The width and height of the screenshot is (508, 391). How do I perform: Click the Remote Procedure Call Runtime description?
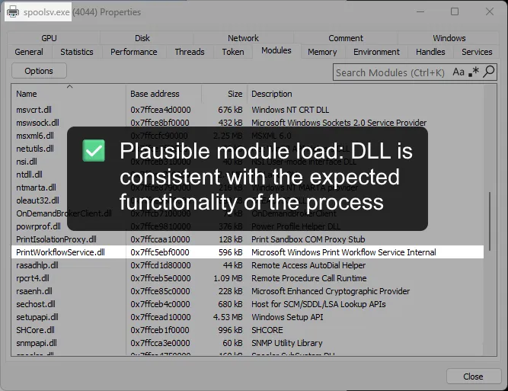(309, 278)
